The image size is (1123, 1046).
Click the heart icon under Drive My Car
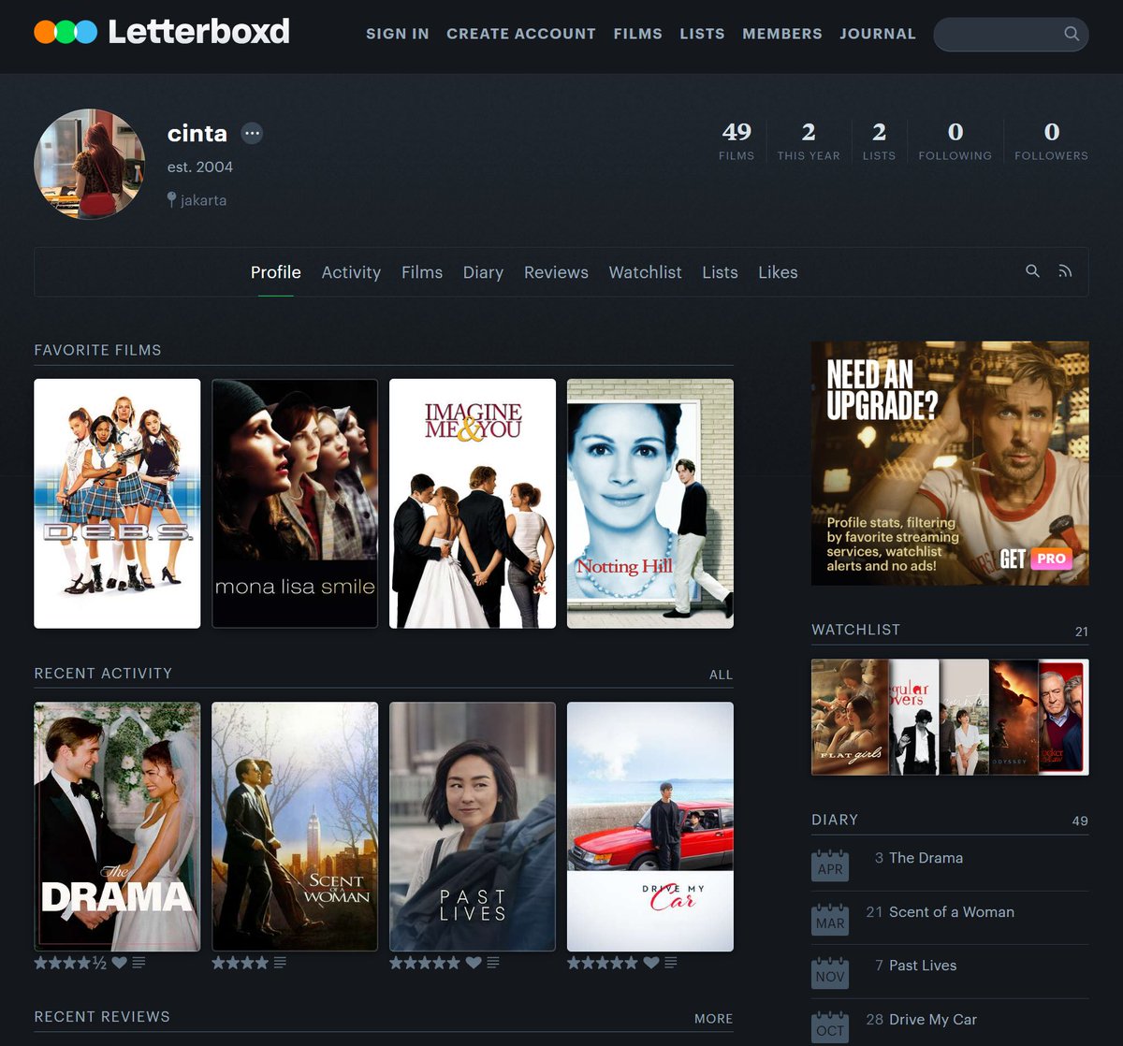click(651, 963)
